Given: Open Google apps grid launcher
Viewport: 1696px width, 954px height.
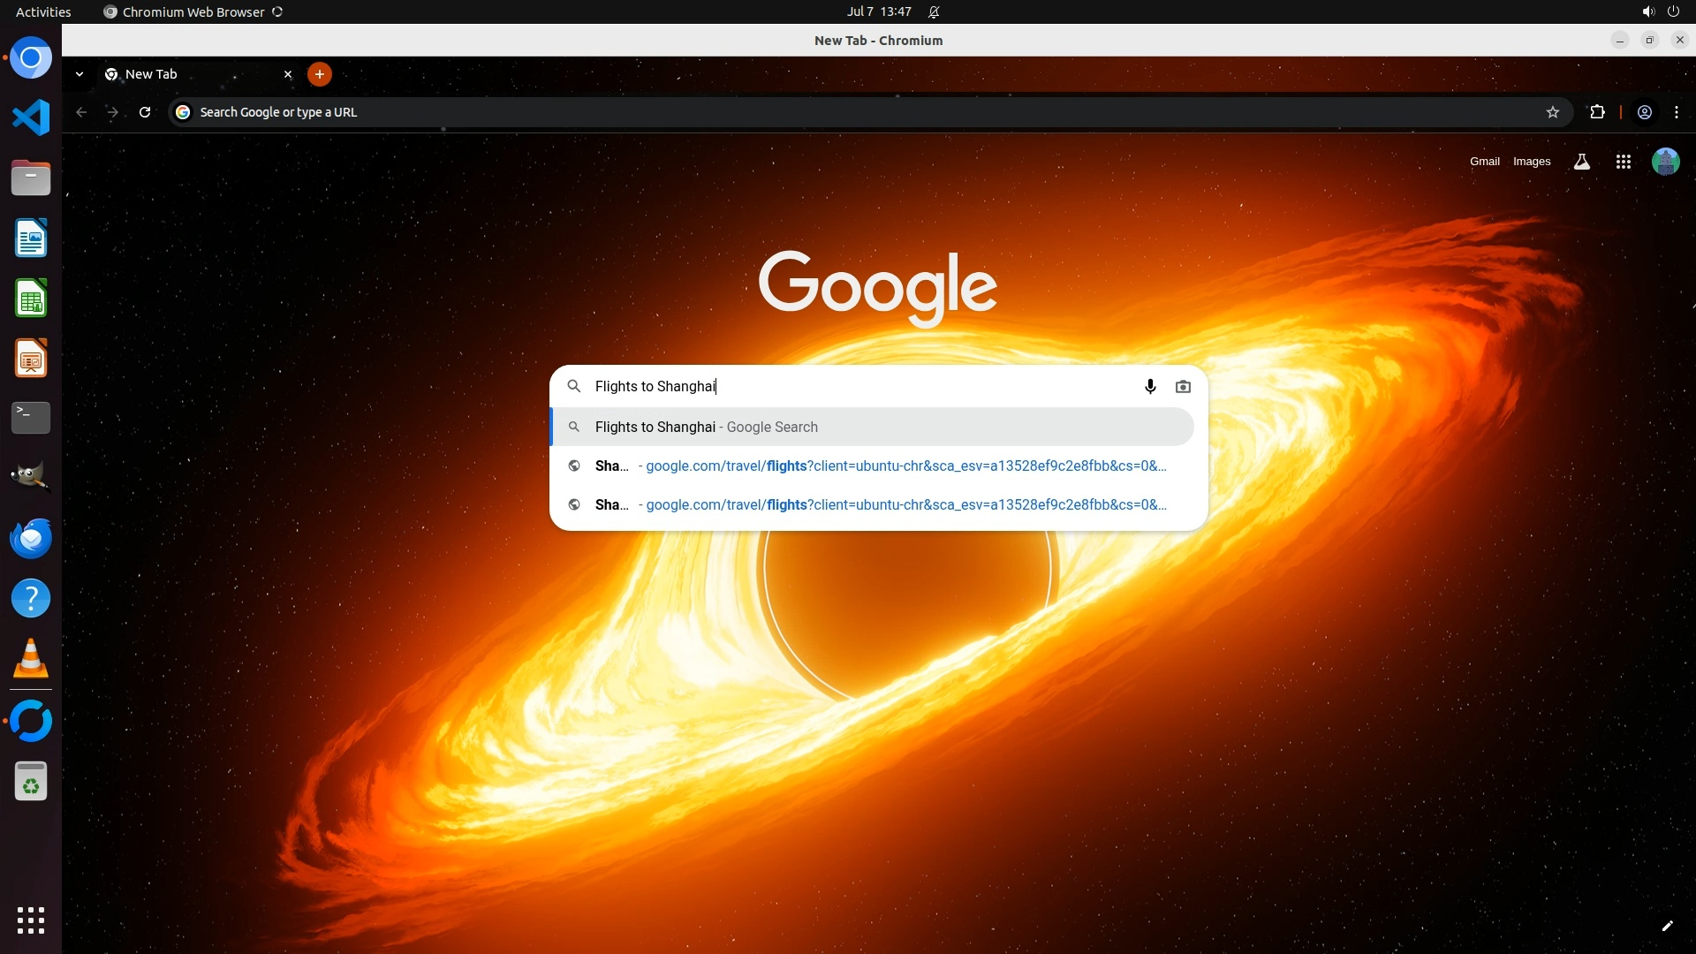Looking at the screenshot, I should (x=1623, y=162).
